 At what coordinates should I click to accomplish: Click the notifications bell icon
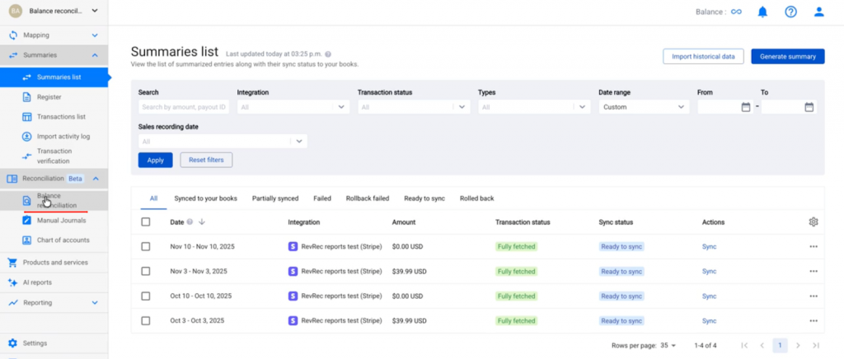coord(762,12)
